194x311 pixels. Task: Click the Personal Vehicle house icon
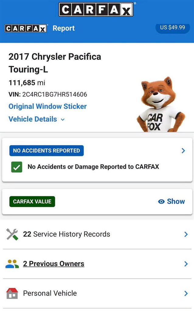[x=12, y=293]
